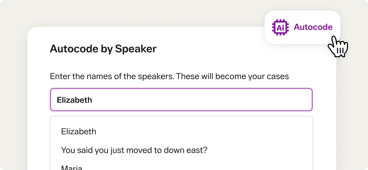Click empty space right of Elizabeth in input
This screenshot has width=368, height=170.
(202, 100)
